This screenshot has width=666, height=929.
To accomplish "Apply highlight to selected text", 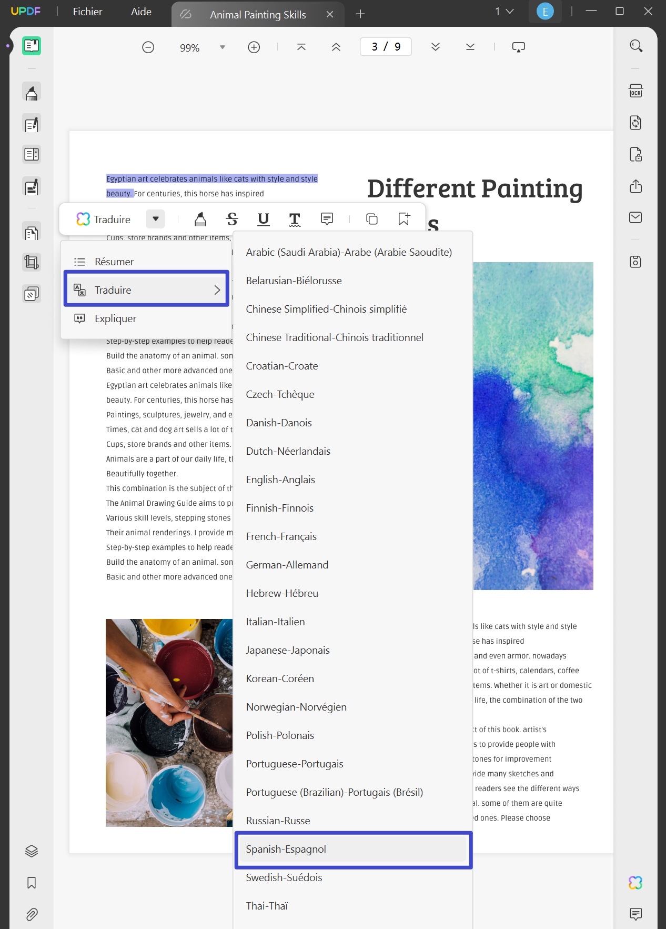I will click(x=200, y=219).
